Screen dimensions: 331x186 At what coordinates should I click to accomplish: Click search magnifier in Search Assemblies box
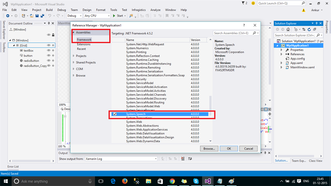[x=254, y=33]
